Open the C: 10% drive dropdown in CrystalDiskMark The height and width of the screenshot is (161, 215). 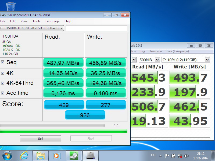click(x=186, y=60)
